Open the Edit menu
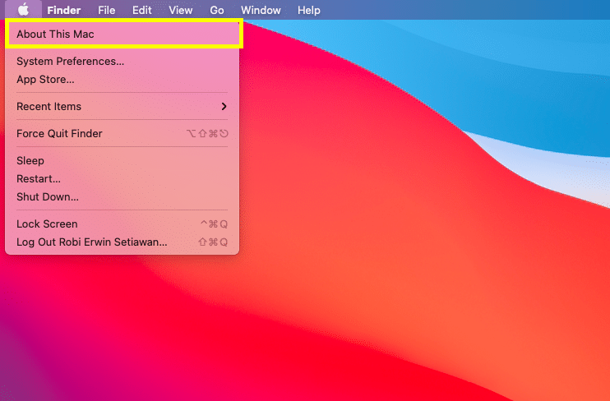 142,10
